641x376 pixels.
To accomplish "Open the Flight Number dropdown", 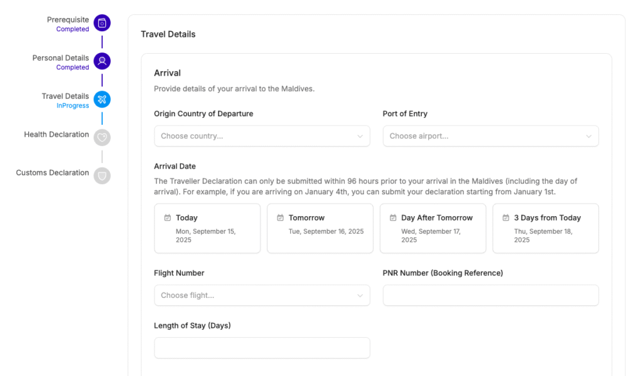I will (x=262, y=295).
